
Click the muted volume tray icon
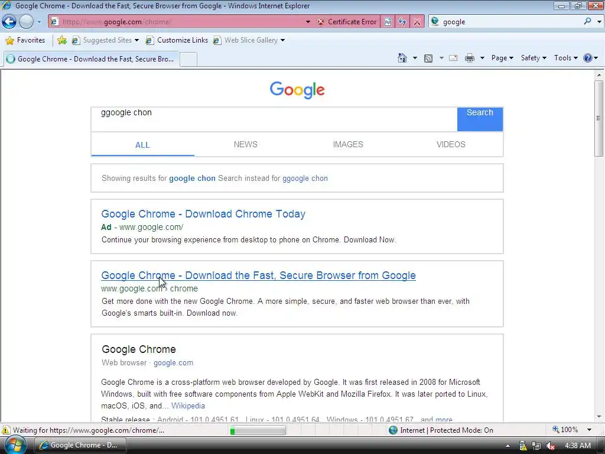(x=551, y=446)
